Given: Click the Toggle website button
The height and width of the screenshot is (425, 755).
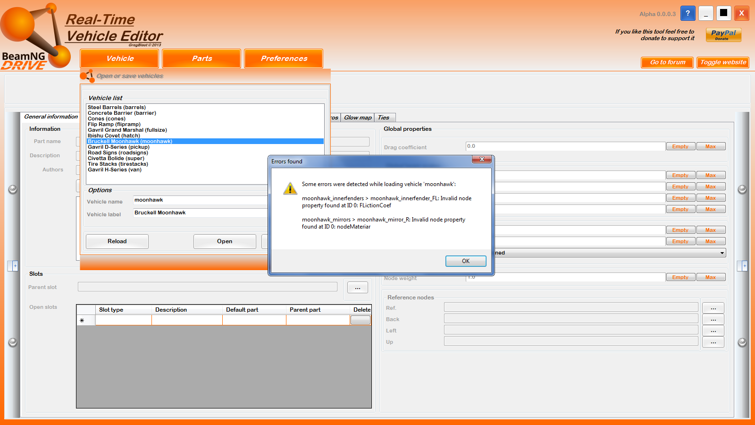Looking at the screenshot, I should pos(723,62).
